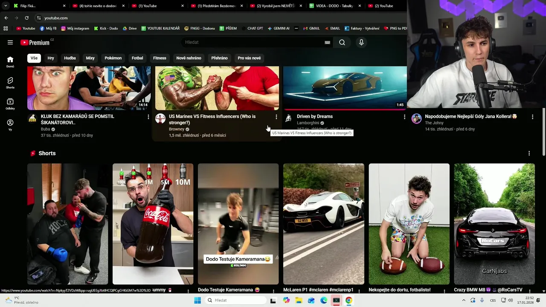Open the Vy profile section

(x=10, y=125)
